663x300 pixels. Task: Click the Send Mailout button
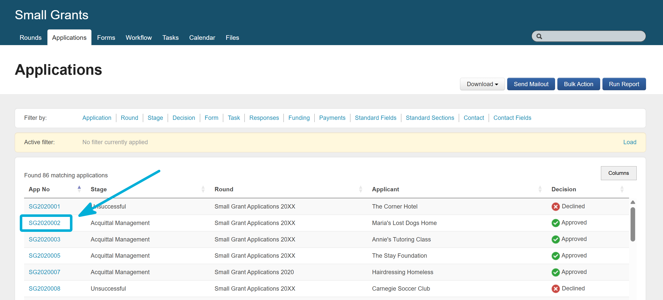tap(531, 84)
